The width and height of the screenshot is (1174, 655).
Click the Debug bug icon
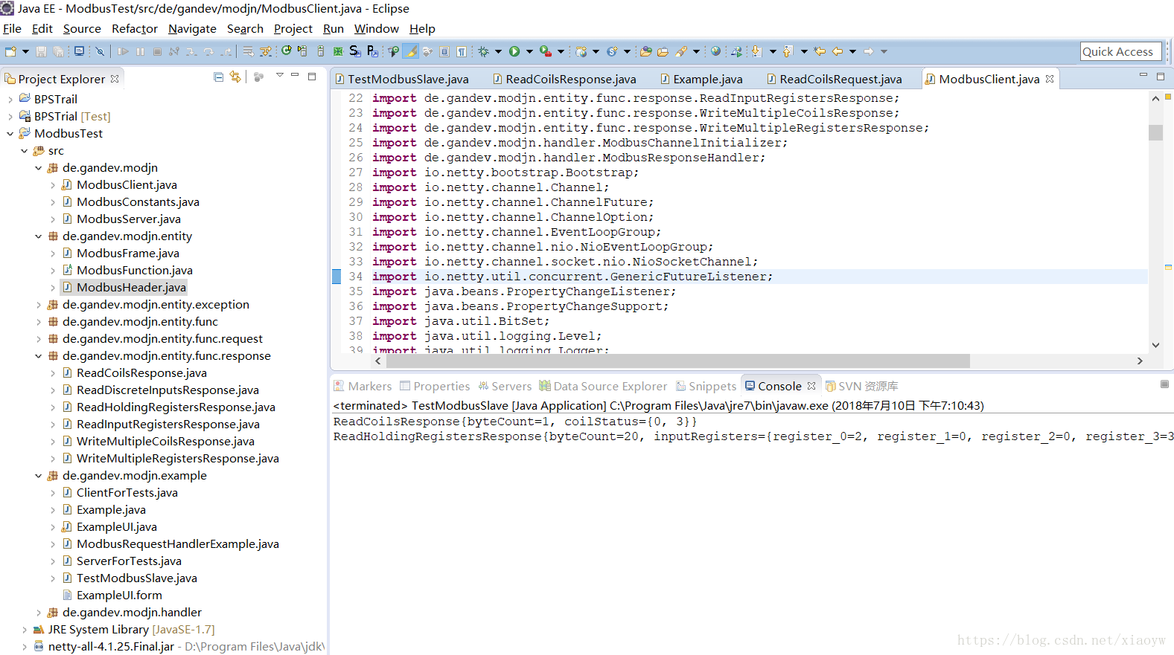pyautogui.click(x=483, y=51)
